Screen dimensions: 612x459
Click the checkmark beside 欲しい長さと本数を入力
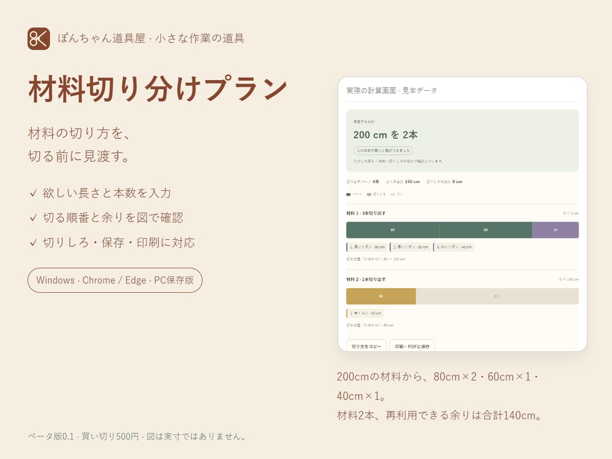pos(33,193)
